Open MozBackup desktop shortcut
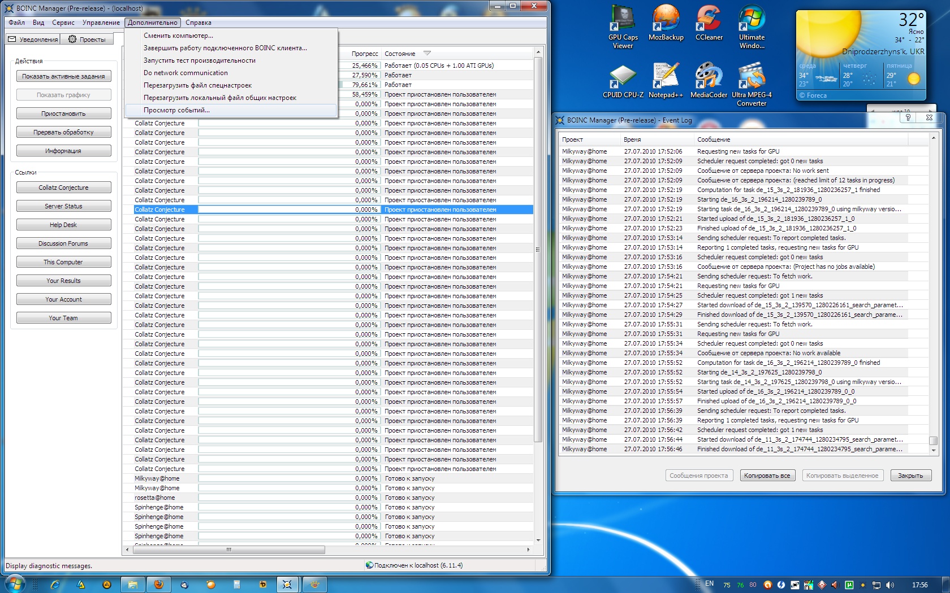This screenshot has width=950, height=593. 666,23
